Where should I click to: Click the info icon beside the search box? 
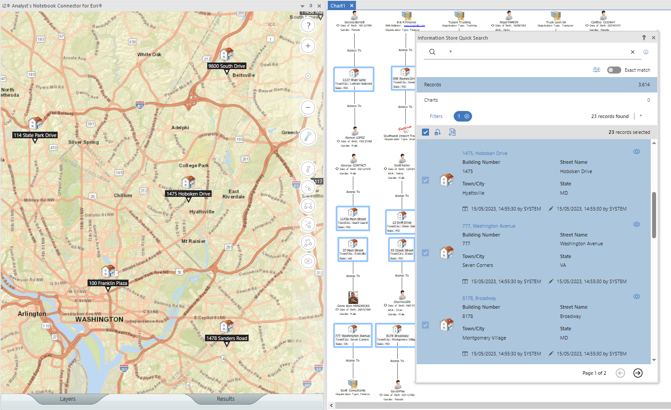[646, 52]
